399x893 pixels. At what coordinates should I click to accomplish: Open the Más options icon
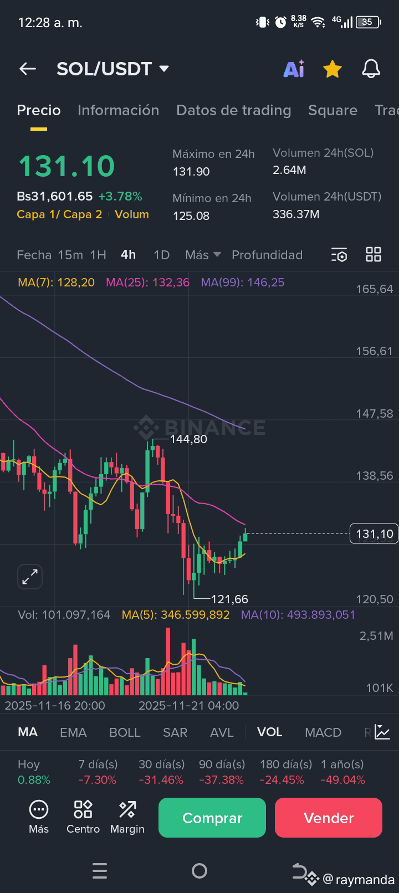39,817
